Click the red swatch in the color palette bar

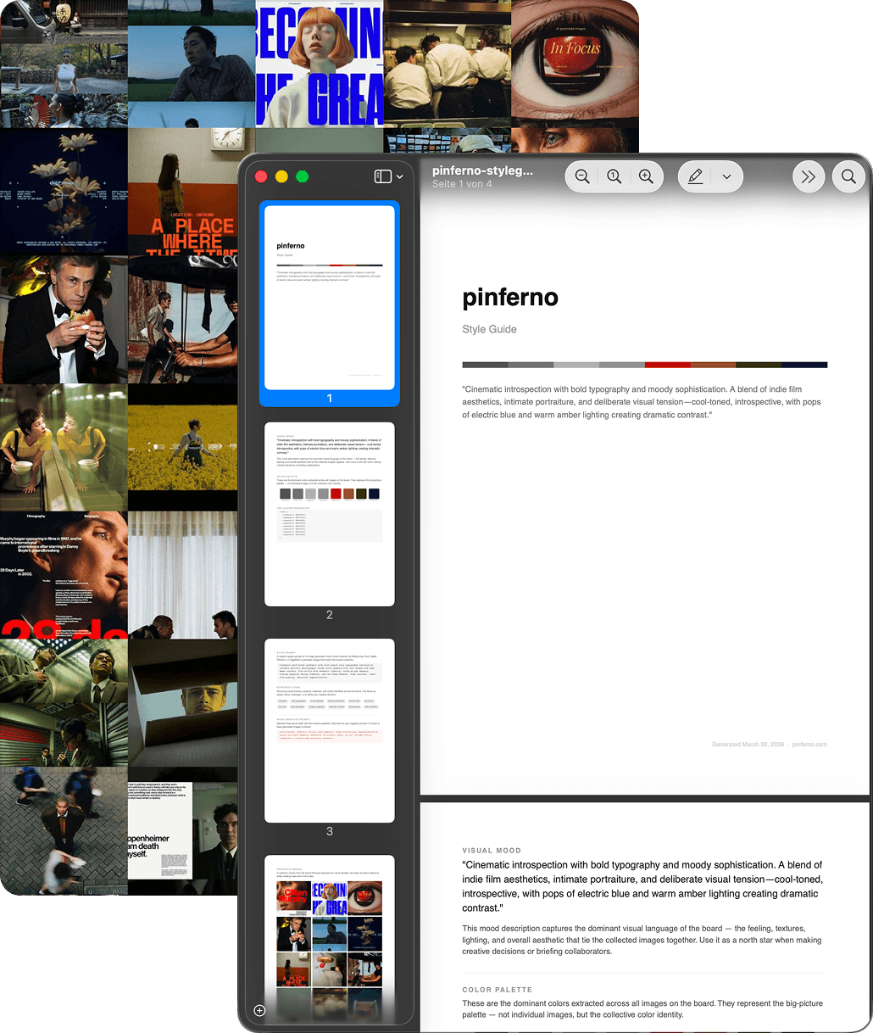click(669, 364)
